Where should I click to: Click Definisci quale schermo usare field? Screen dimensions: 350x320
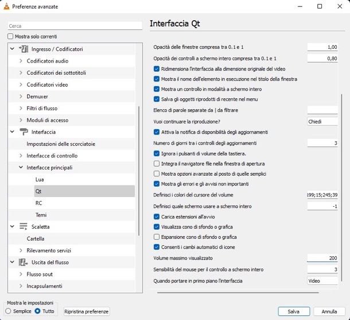(x=322, y=206)
